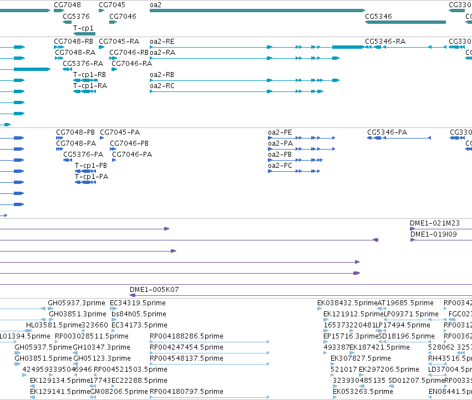Select the CG7046 gene label

(x=123, y=16)
